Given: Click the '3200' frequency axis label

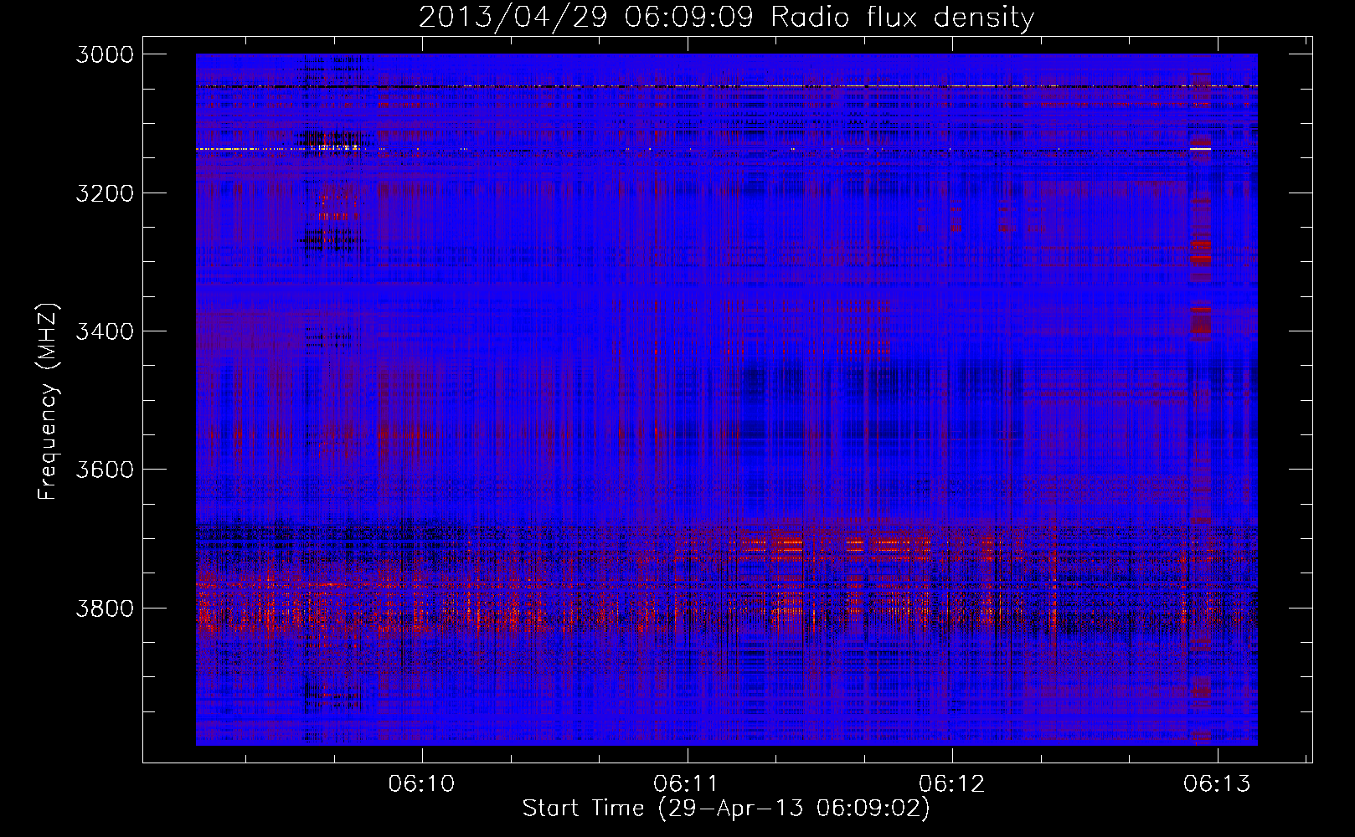Looking at the screenshot, I should tap(105, 193).
